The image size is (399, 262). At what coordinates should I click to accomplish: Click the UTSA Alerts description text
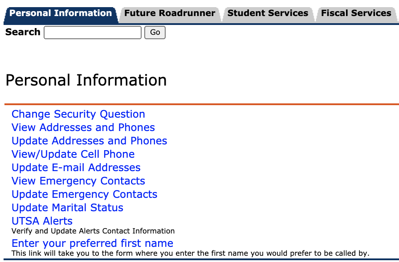[x=93, y=231]
